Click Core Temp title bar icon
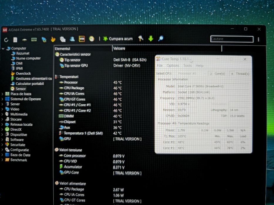 [158, 59]
